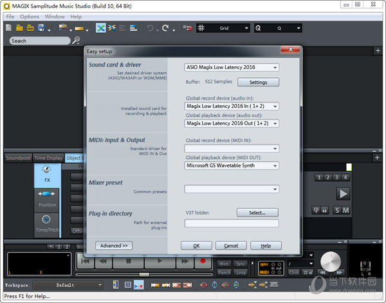The height and width of the screenshot is (303, 386).
Task: Select the Time/Pitch clock icon
Action: coord(47,224)
